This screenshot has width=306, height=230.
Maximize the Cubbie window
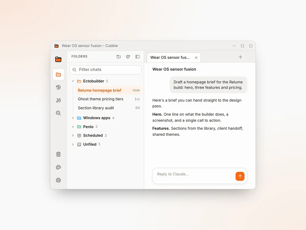click(x=242, y=46)
